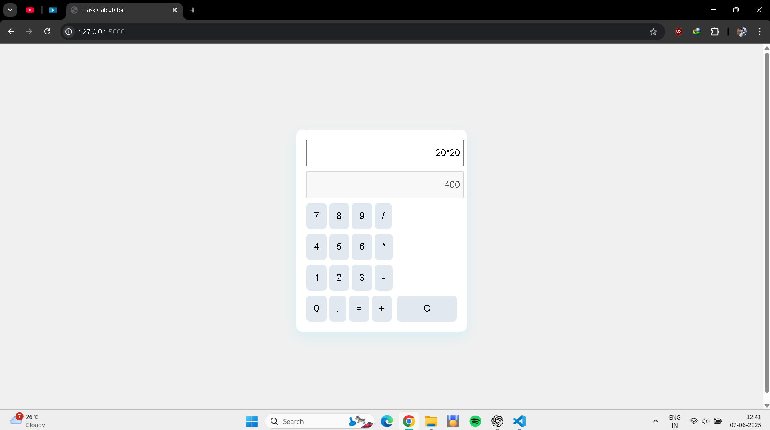Open the Extensions puzzle menu
Screen dimensions: 770x430
point(715,32)
